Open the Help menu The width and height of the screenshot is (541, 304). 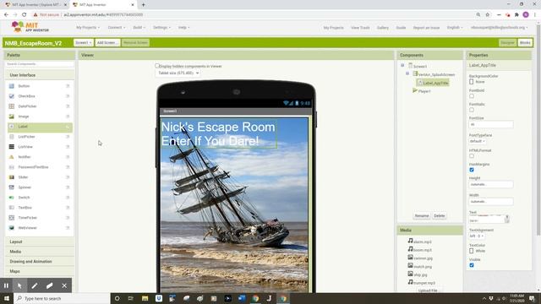pos(183,28)
